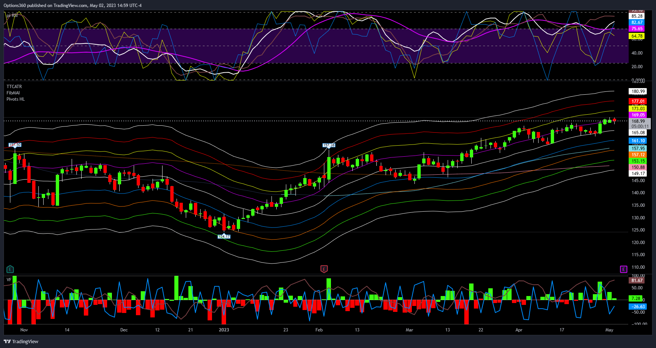This screenshot has width=656, height=348.
Task: Click the Options360 published header text
Action: [72, 6]
